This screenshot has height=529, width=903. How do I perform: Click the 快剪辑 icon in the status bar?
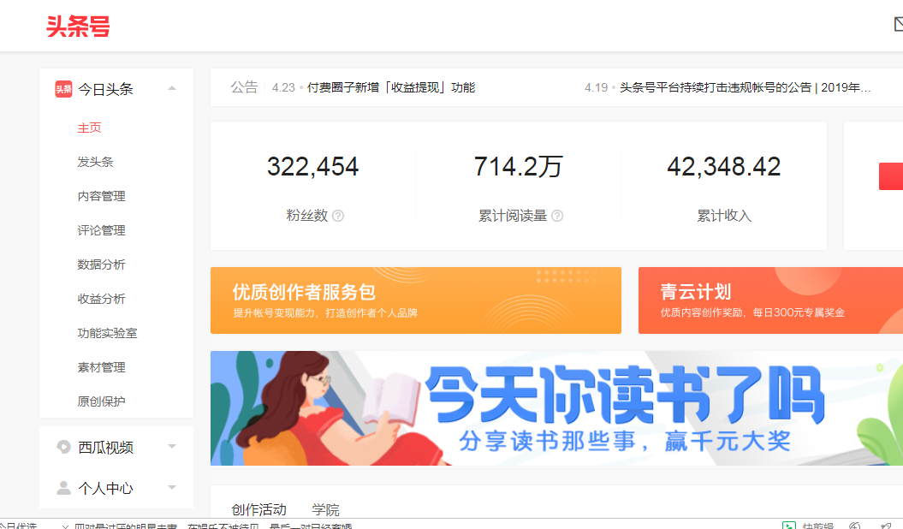tap(789, 525)
